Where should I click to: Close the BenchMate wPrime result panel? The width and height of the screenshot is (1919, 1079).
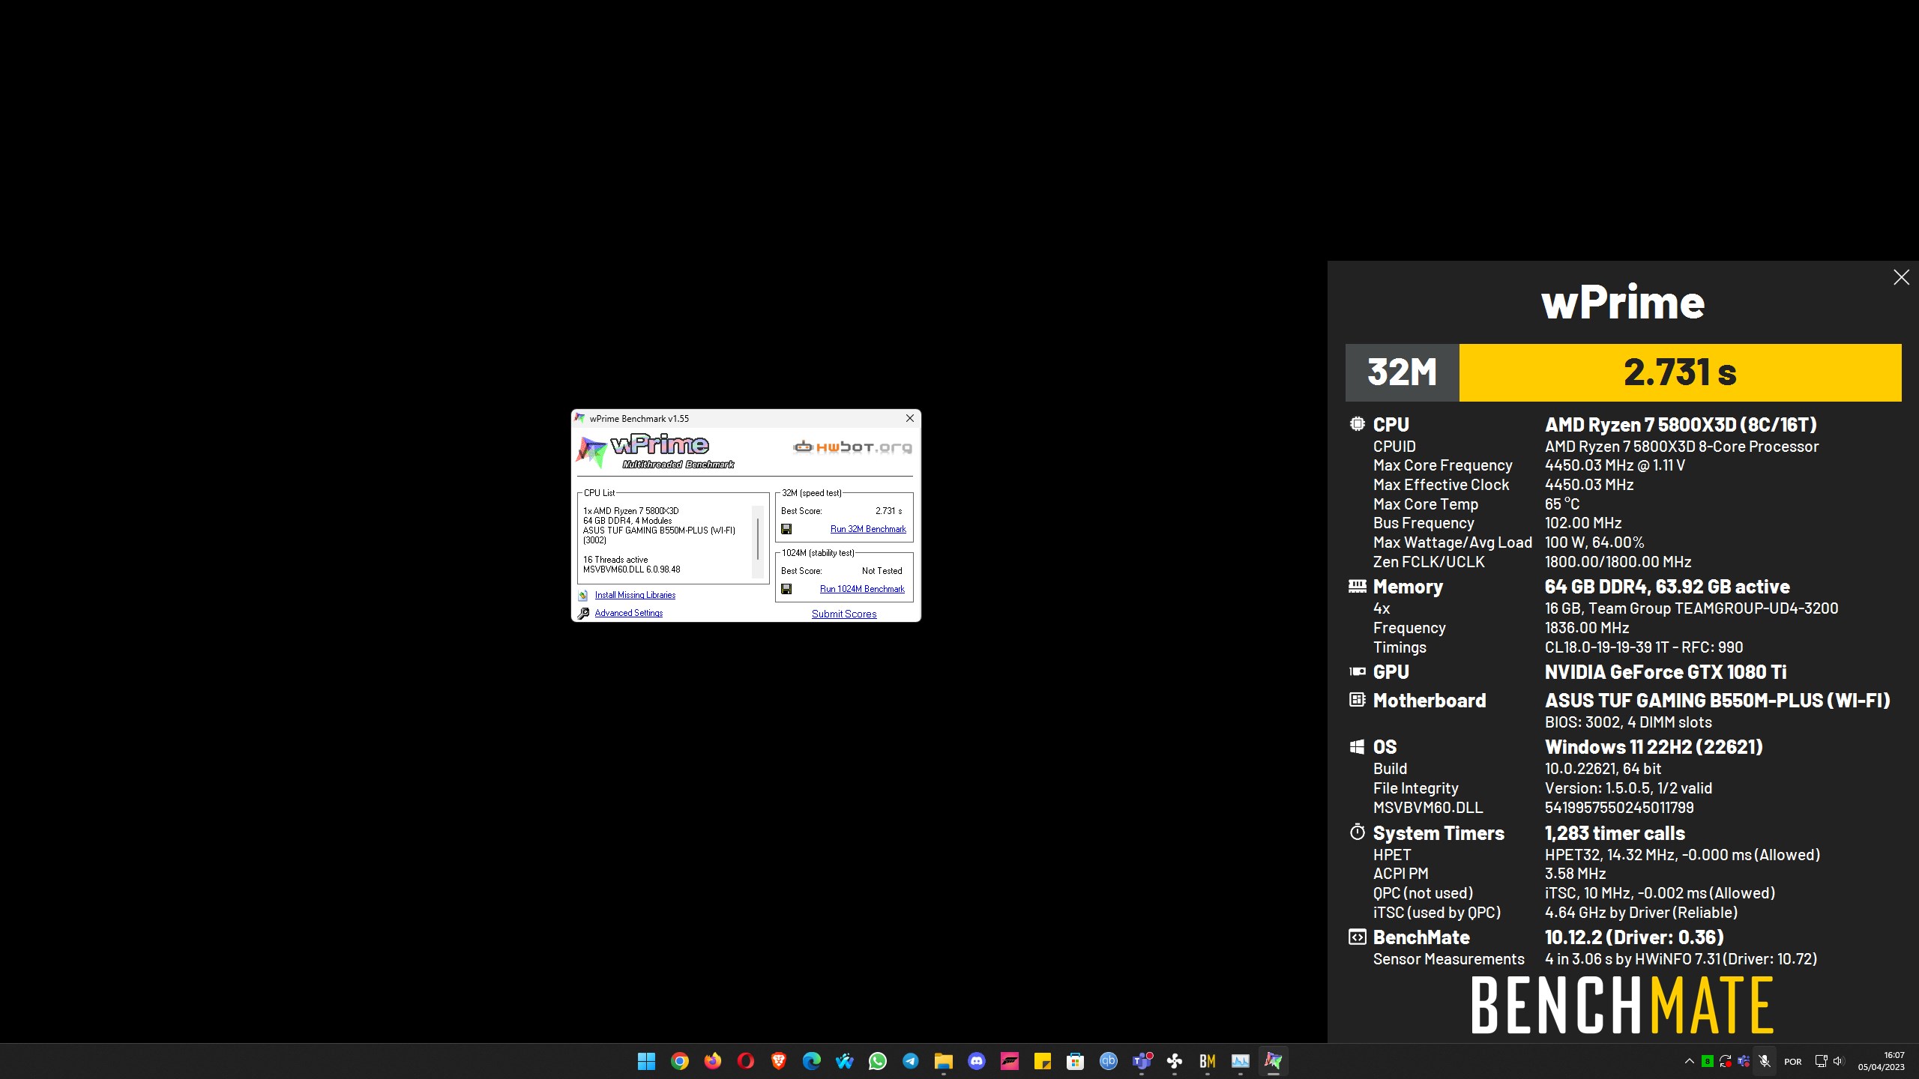1901,277
